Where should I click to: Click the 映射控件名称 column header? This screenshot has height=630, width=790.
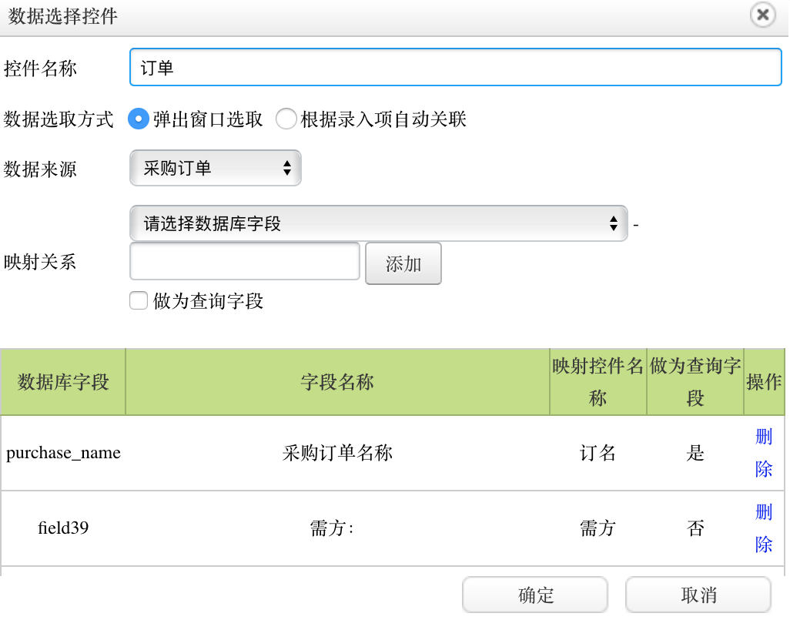(x=598, y=382)
